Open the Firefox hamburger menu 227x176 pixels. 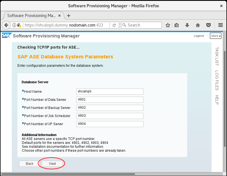coord(221,25)
